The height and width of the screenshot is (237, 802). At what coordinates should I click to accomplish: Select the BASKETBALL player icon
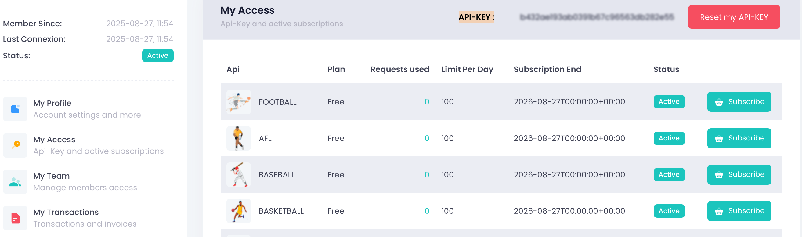(238, 211)
